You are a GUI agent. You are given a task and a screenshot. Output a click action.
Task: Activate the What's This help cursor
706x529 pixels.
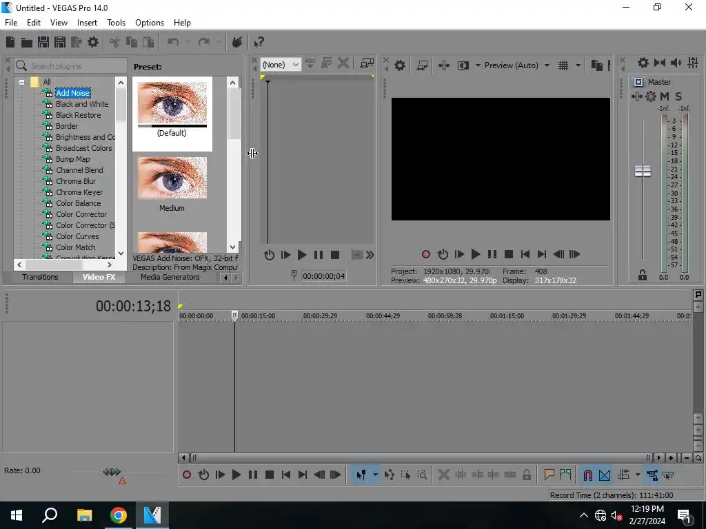pos(259,42)
